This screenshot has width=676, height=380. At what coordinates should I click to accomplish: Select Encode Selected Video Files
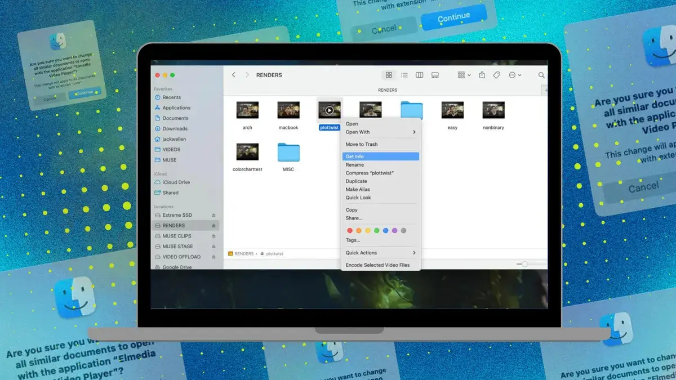click(x=377, y=265)
